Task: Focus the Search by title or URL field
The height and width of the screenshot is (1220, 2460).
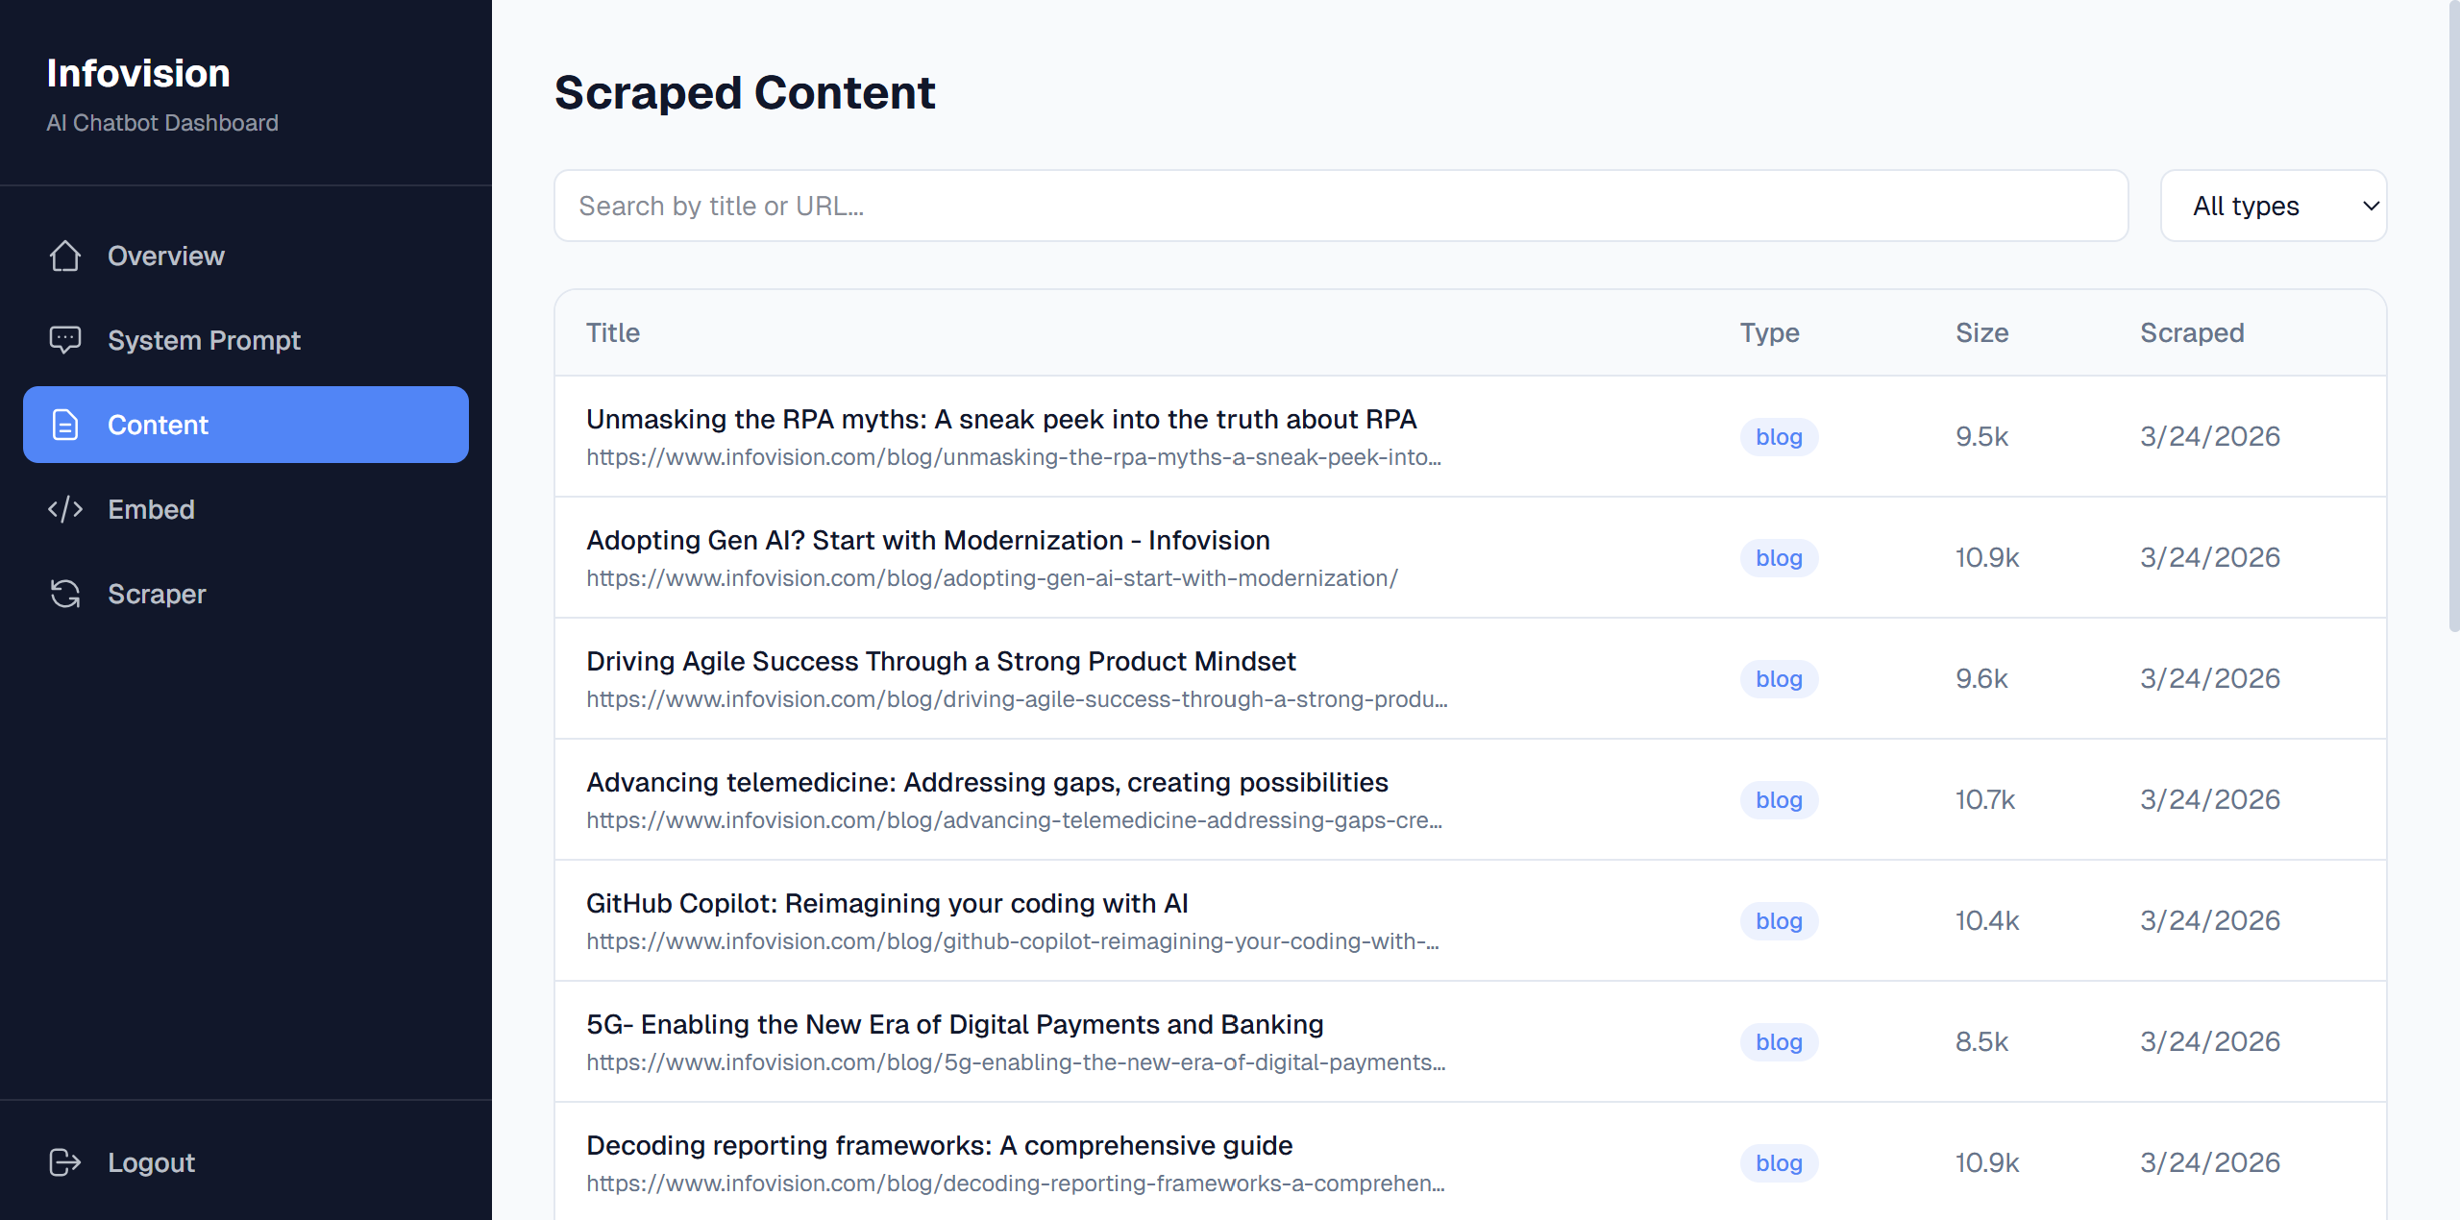Action: coord(1340,206)
